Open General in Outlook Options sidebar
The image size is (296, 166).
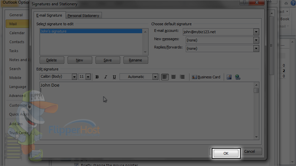pos(16,15)
